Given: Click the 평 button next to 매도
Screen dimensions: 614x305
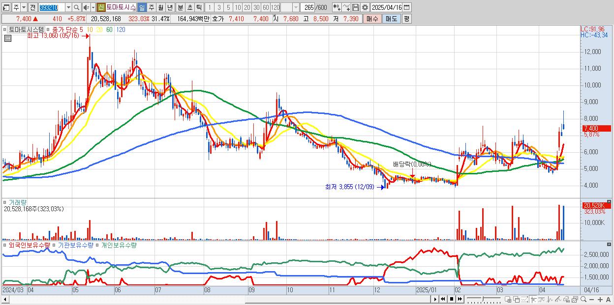Looking at the screenshot, I should click(x=406, y=19).
